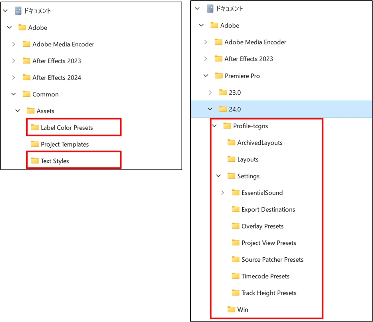The image size is (373, 322).
Task: Click the Common folder icon
Action: point(26,94)
